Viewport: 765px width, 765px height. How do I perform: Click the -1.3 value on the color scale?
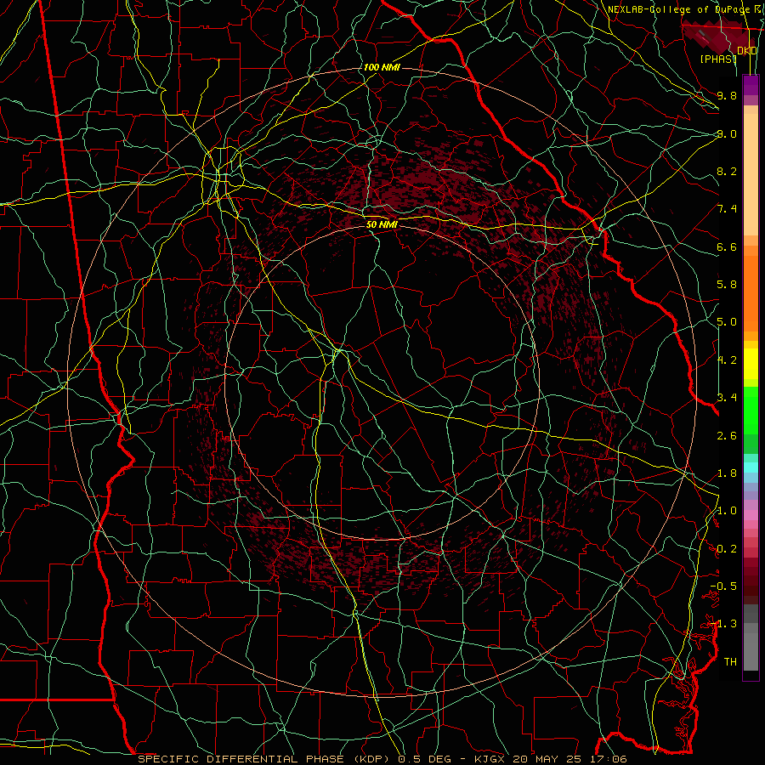723,624
